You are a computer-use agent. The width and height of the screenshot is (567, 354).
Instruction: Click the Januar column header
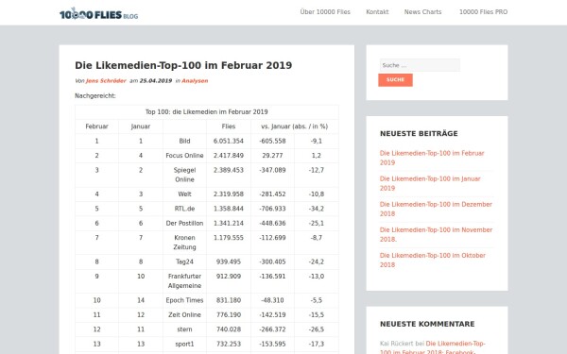141,126
